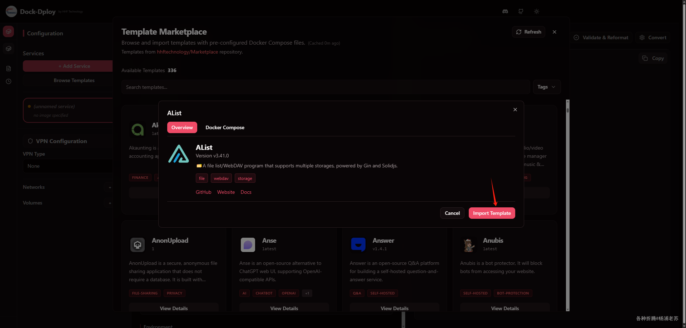
Task: Close the Template Marketplace panel
Action: click(x=555, y=32)
